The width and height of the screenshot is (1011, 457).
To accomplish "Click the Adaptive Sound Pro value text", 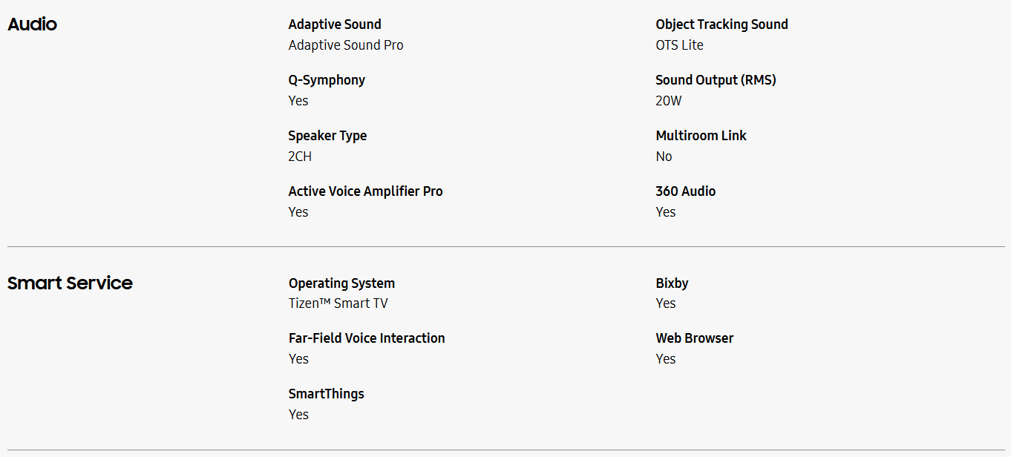I will point(346,45).
